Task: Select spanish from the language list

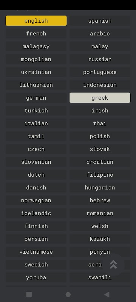Action: click(100, 21)
